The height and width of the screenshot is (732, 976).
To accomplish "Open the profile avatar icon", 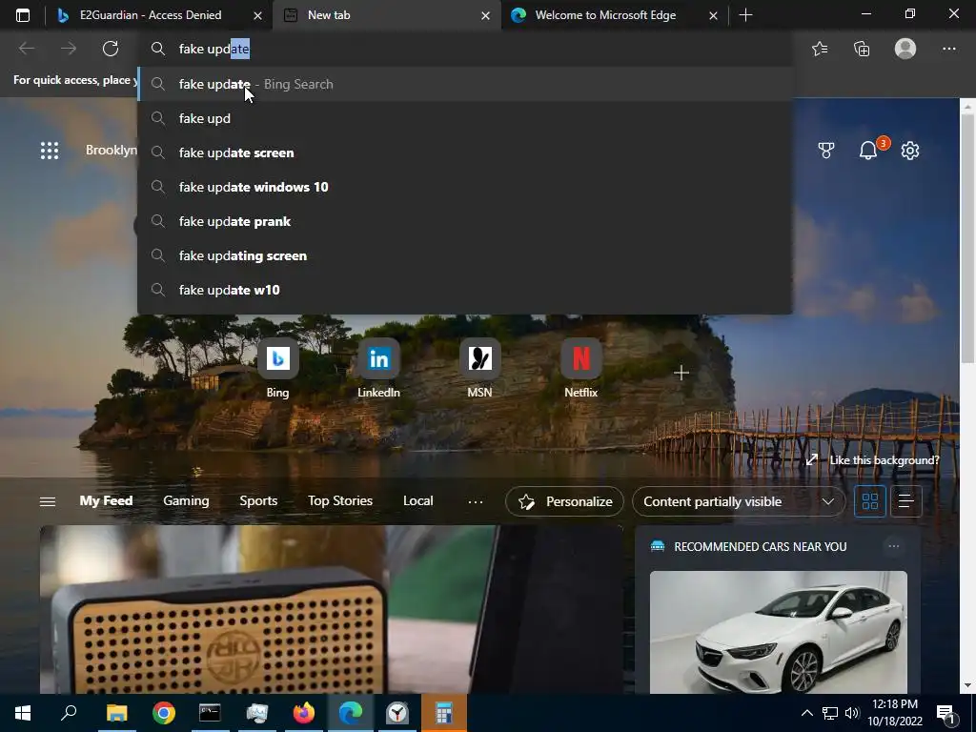I will (905, 49).
